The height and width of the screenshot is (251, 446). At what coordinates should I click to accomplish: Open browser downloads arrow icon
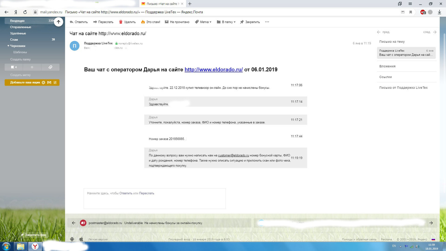click(x=439, y=12)
